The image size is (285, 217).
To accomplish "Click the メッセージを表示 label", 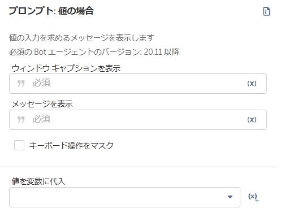I will [42, 104].
